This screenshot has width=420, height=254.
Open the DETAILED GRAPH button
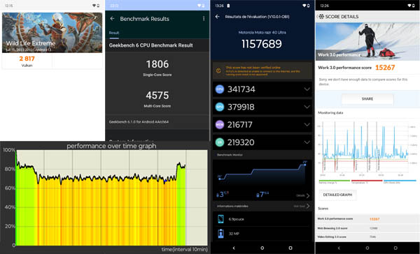pos(337,195)
